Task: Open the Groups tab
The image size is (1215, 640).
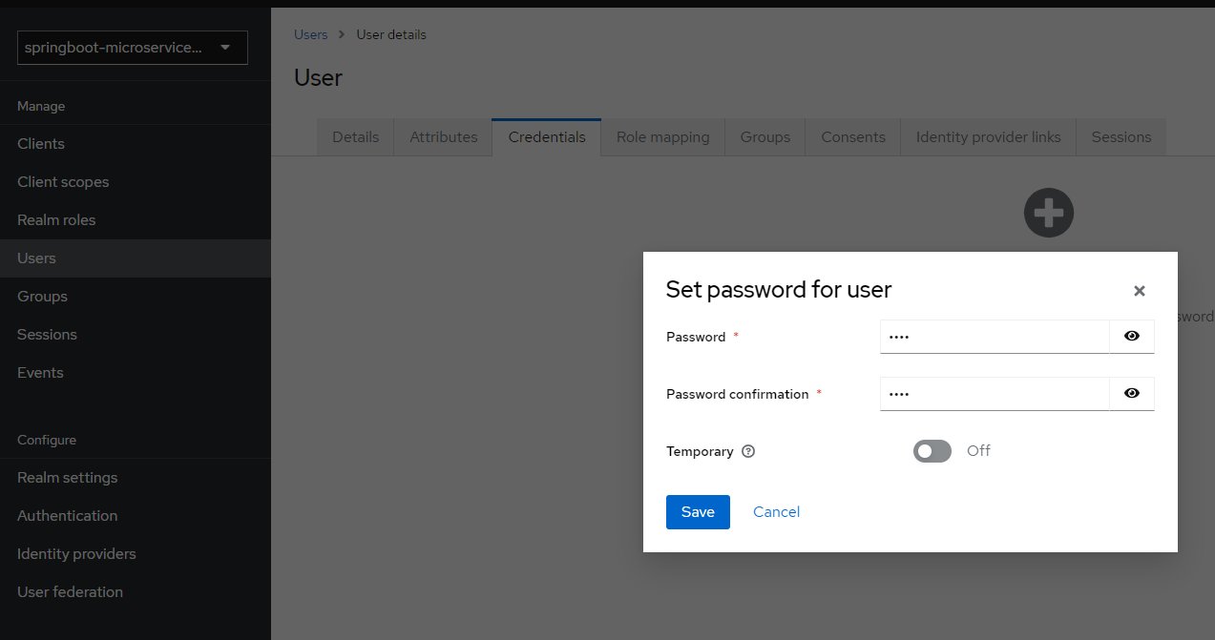Action: [765, 137]
